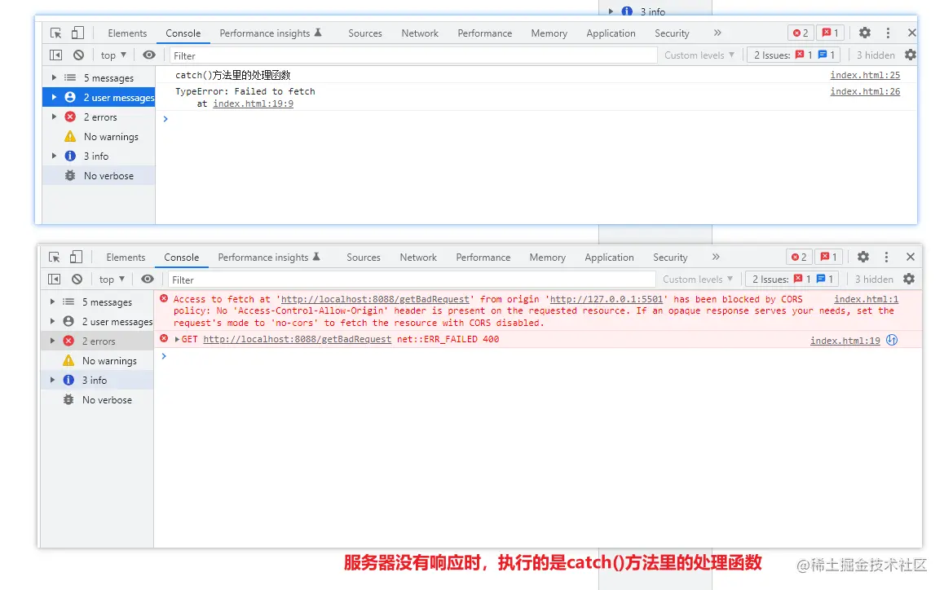Open settings gear in upper DevTools tab bar
944x590 pixels.
click(x=865, y=33)
